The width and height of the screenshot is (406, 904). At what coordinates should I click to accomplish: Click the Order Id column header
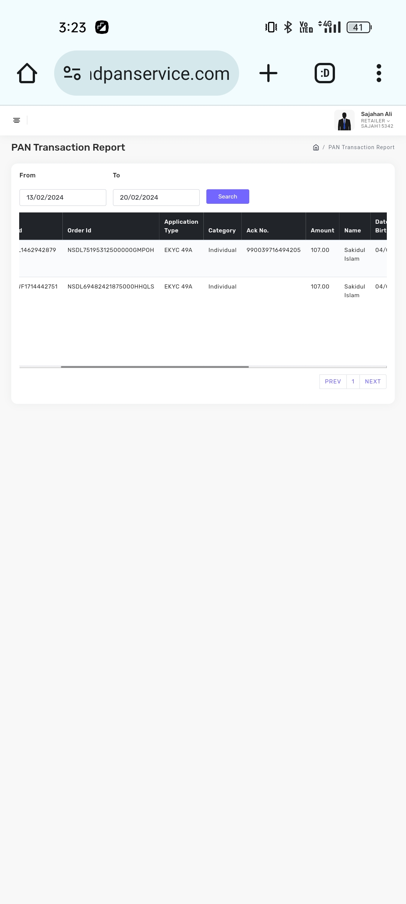[x=79, y=231]
